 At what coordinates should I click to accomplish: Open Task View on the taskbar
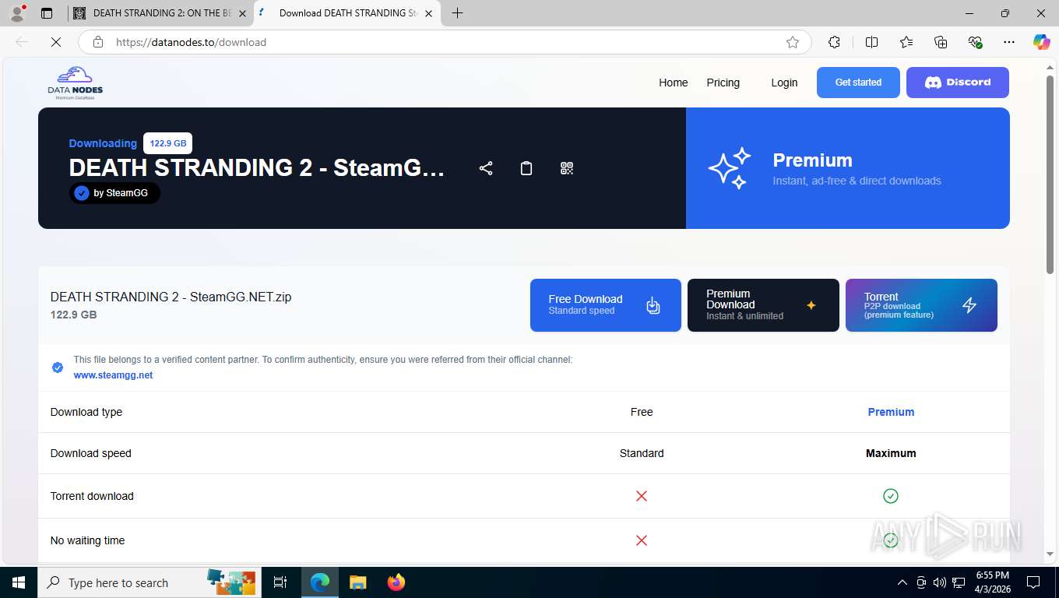tap(280, 582)
